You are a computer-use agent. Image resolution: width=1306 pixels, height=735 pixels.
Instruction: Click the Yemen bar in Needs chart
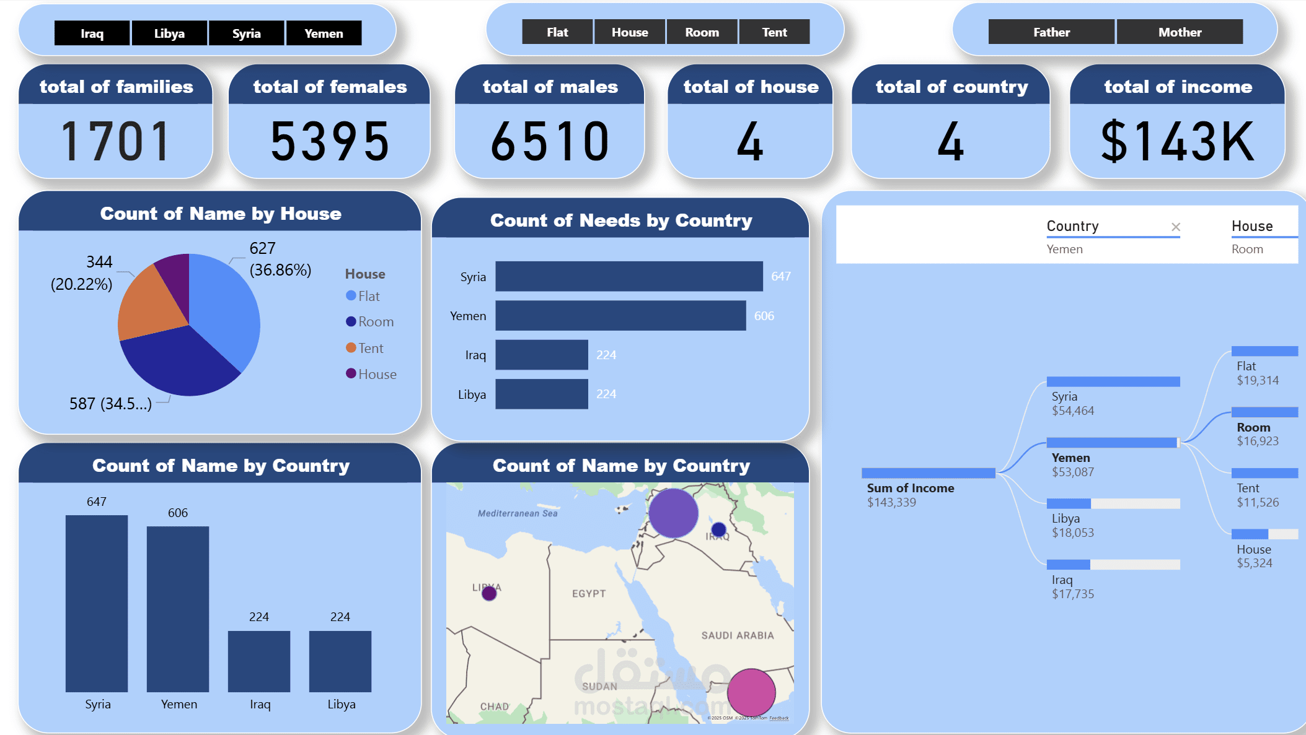coord(620,316)
